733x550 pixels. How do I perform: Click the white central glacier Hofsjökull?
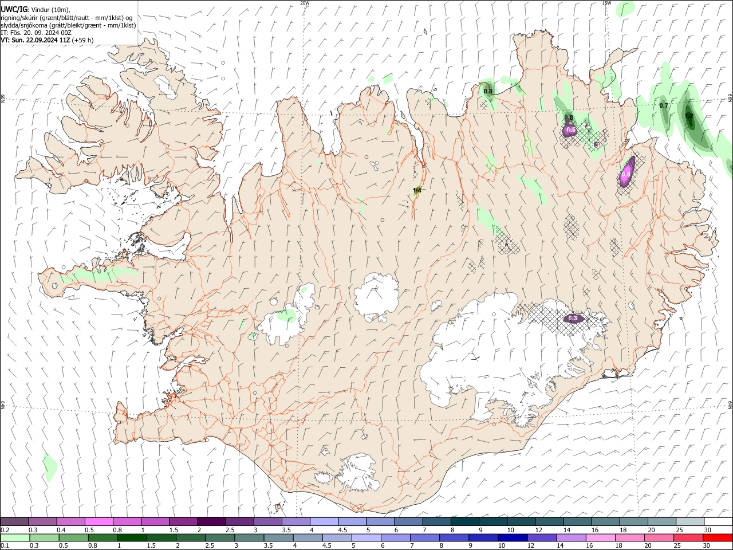376,297
